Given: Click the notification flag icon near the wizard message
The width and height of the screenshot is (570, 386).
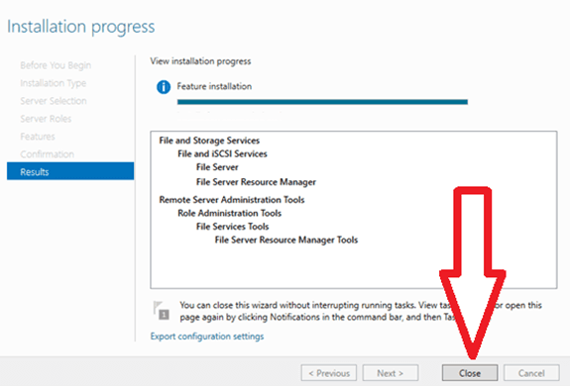Looking at the screenshot, I should click(162, 311).
